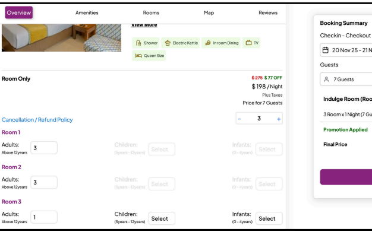372x232 pixels.
Task: Increase room count with plus button
Action: [x=279, y=119]
